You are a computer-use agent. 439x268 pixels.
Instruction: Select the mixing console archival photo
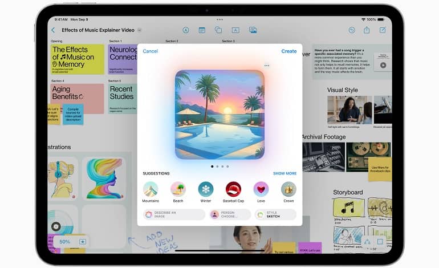[x=324, y=157]
